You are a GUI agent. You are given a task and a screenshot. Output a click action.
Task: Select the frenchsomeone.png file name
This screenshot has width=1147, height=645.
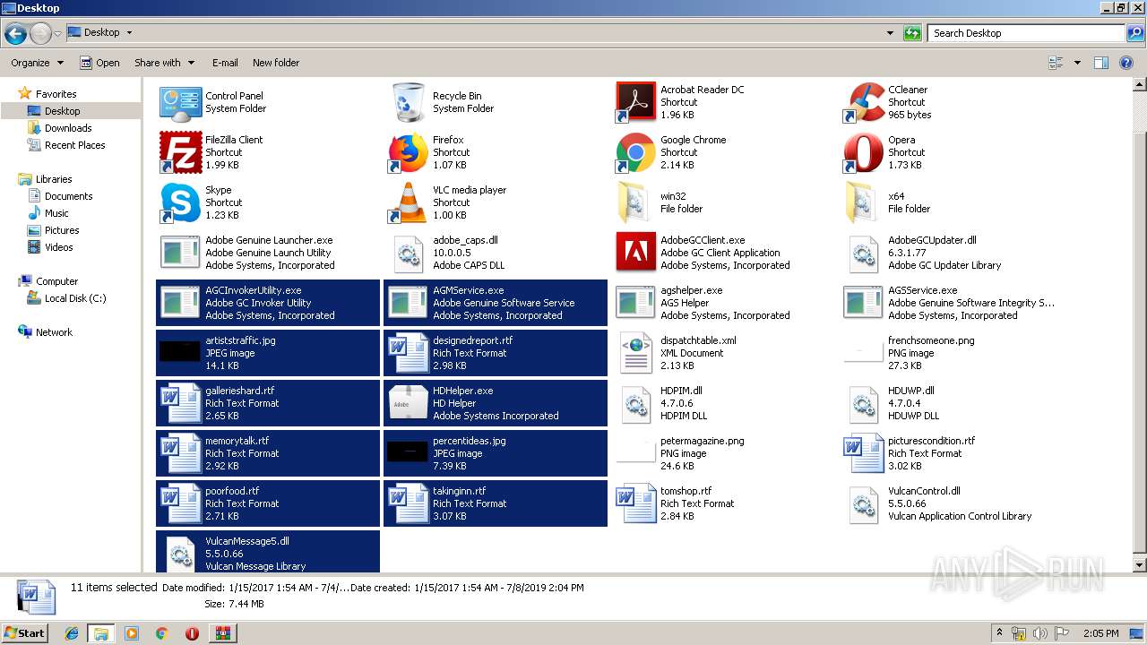pyautogui.click(x=931, y=340)
